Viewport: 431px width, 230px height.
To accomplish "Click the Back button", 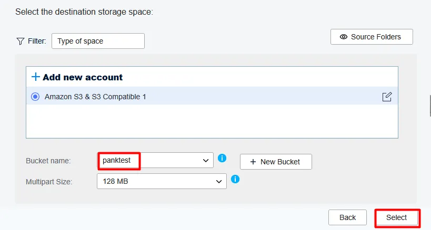I will pos(347,217).
